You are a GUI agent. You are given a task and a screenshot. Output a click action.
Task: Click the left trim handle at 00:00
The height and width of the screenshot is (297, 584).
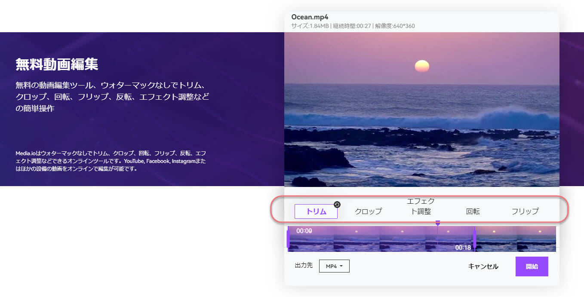(288, 239)
